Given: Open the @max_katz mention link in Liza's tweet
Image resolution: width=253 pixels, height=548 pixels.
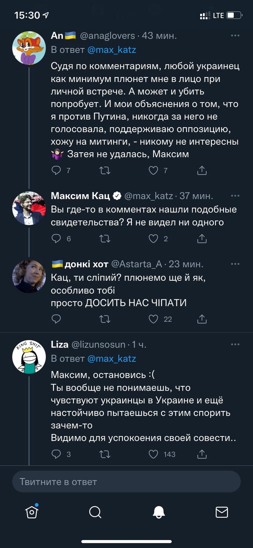Looking at the screenshot, I should coord(112,358).
